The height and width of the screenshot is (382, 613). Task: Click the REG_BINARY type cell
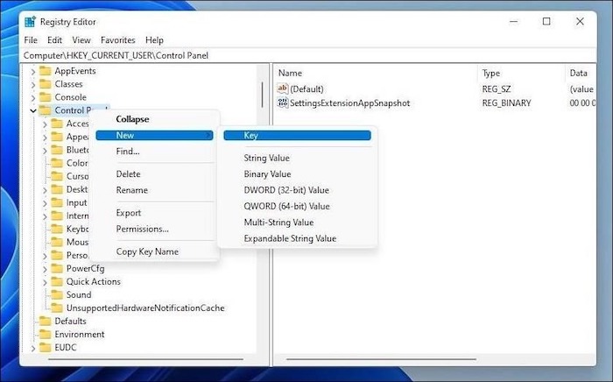pyautogui.click(x=506, y=103)
